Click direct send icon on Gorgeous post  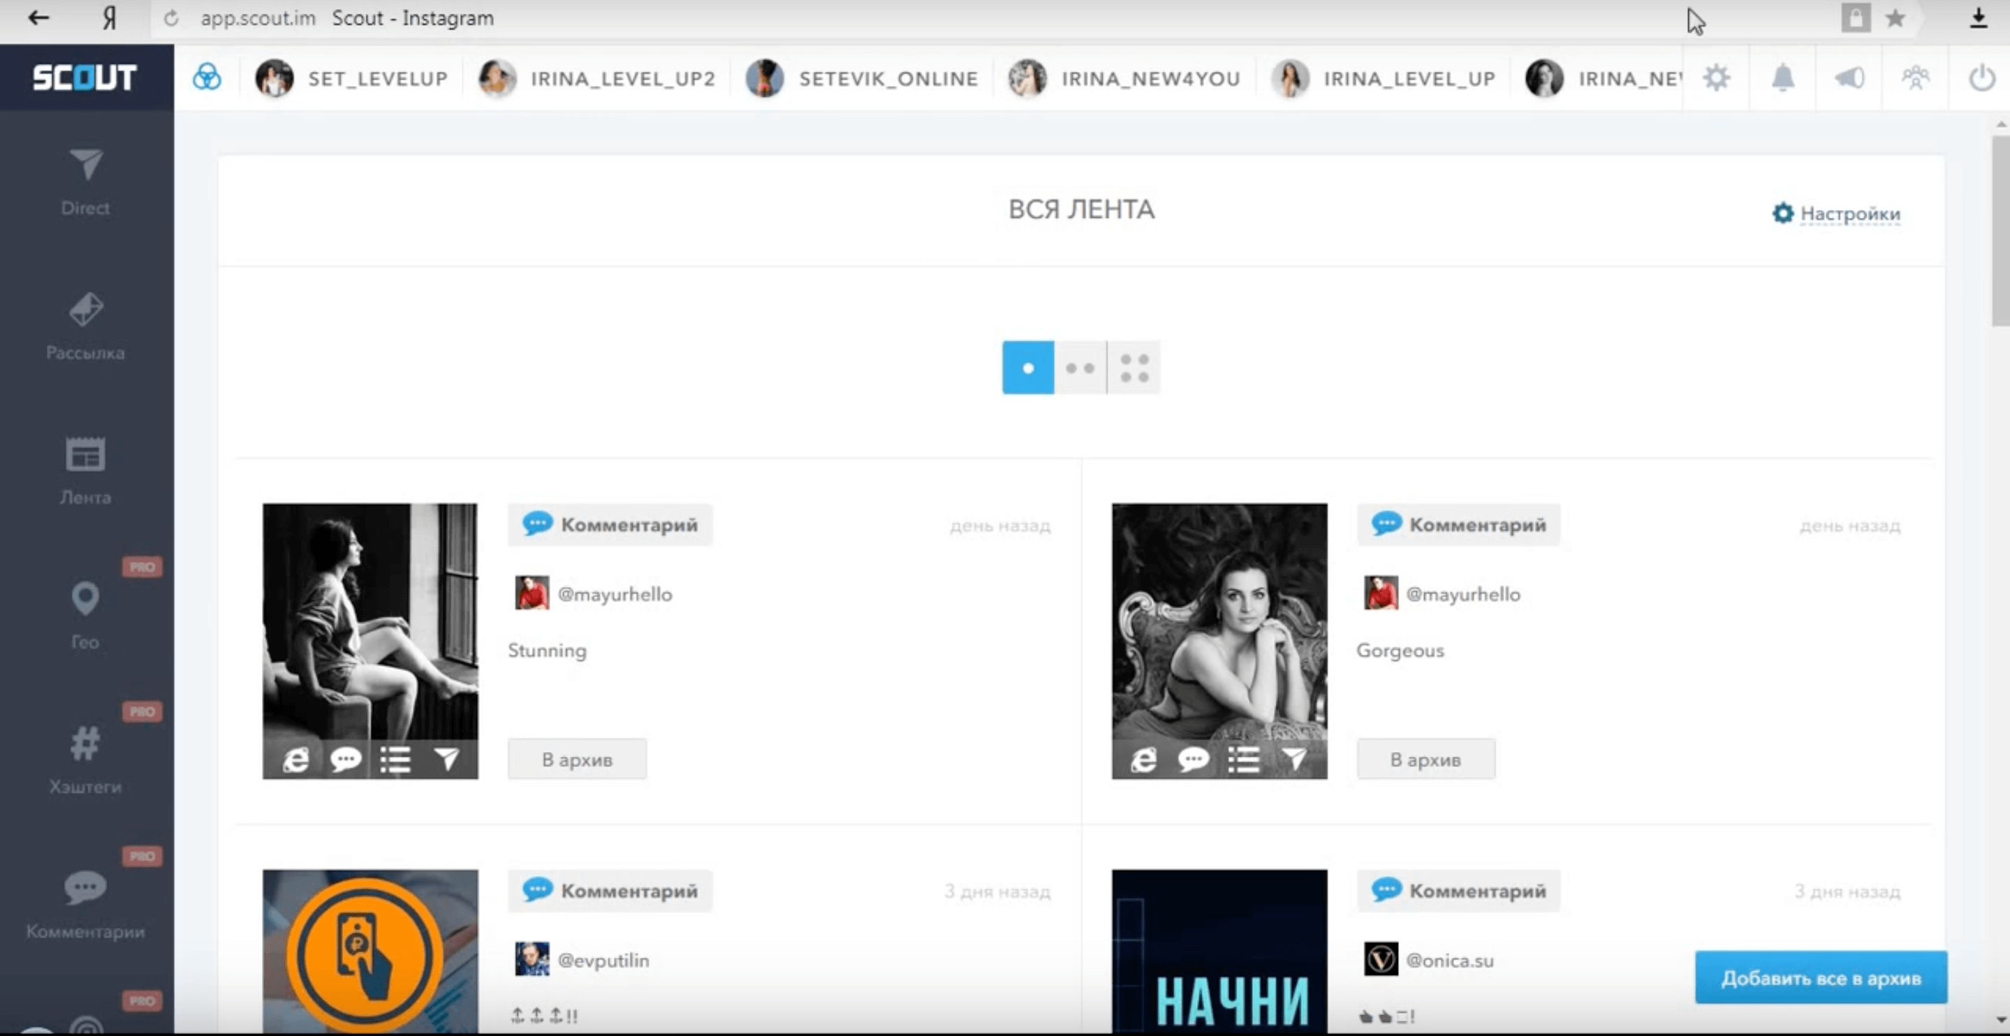tap(1294, 759)
